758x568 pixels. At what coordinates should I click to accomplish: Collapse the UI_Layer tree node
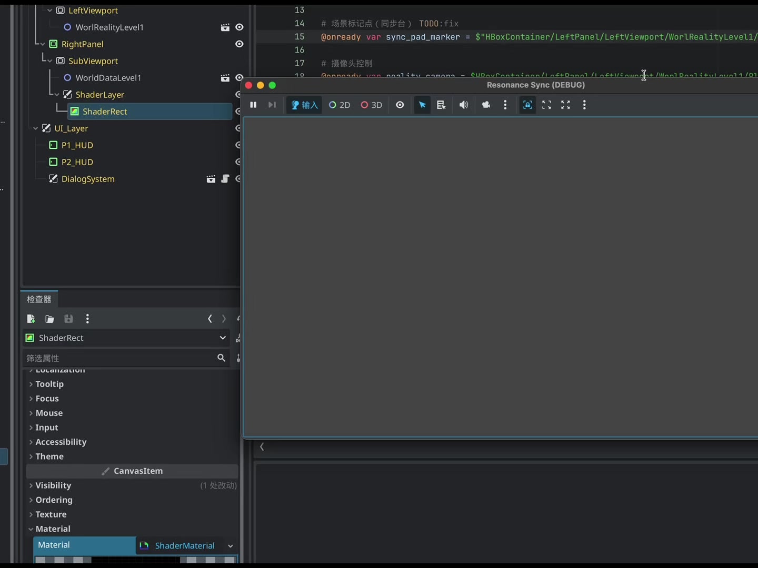(x=36, y=128)
